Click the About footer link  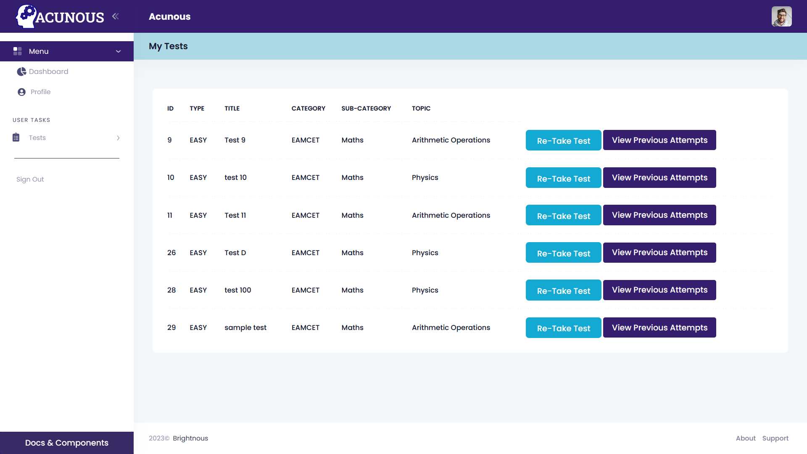point(745,438)
